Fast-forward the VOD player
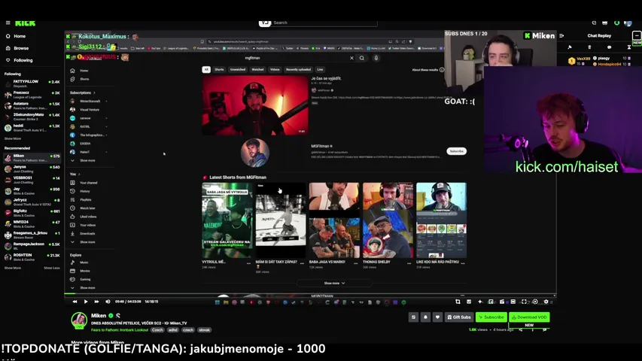The image size is (642, 361). point(96,302)
